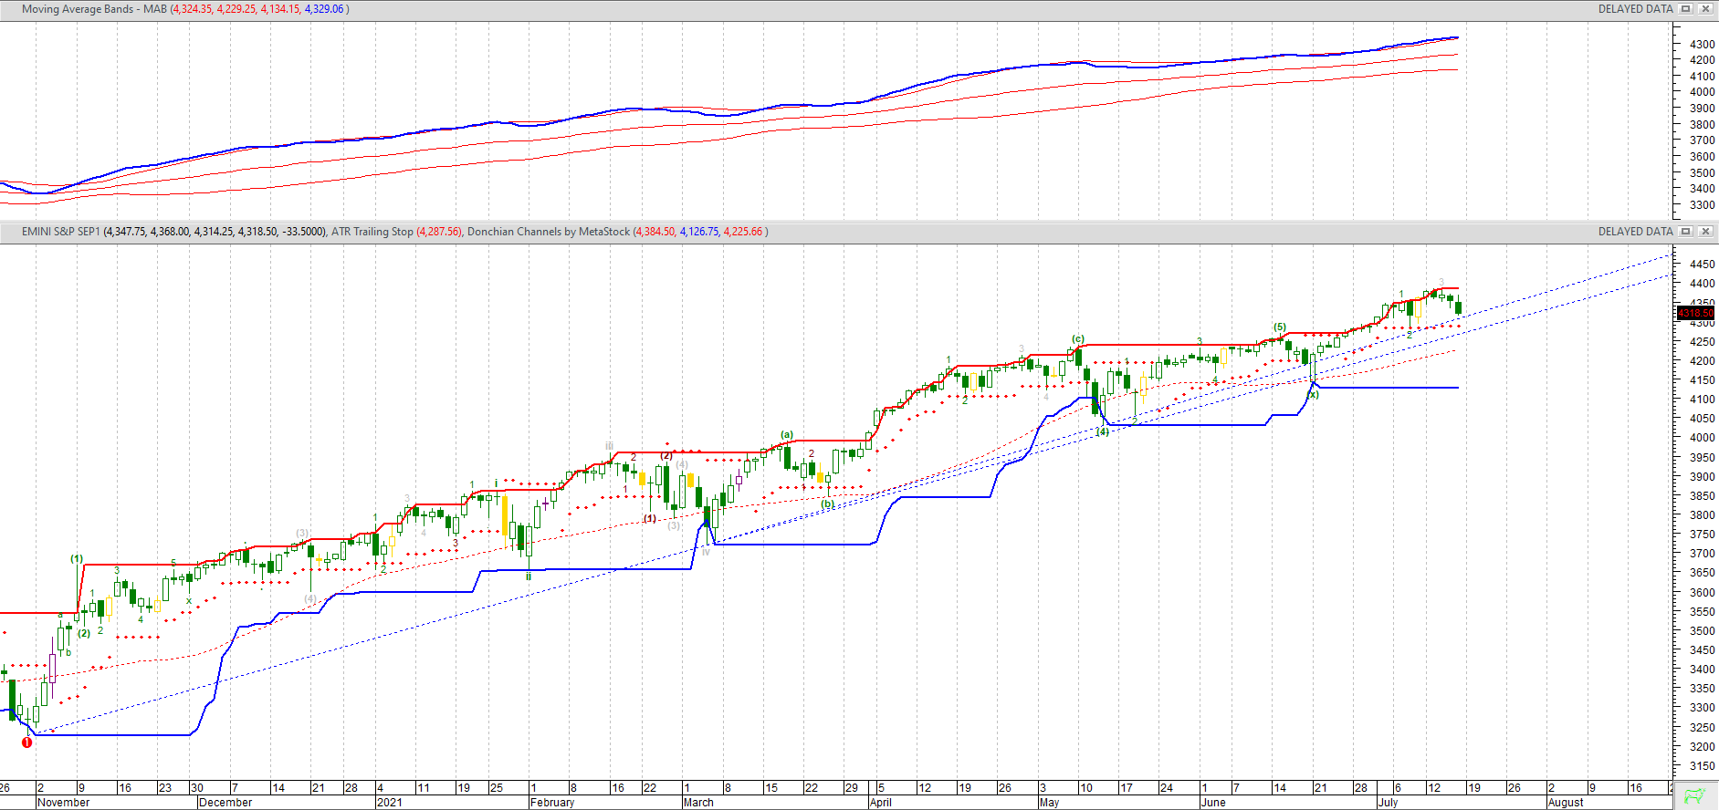Click the July month label on date axis
This screenshot has width=1719, height=810.
pos(1388,803)
